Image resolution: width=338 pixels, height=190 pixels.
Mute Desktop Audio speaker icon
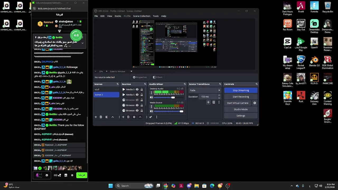pyautogui.click(x=151, y=97)
